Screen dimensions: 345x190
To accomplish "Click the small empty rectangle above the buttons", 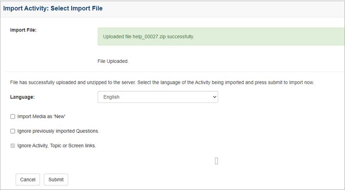I will point(216,161).
